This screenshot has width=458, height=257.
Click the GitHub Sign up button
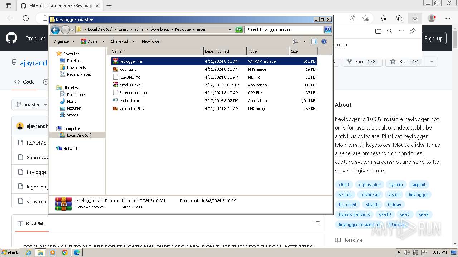click(x=434, y=39)
